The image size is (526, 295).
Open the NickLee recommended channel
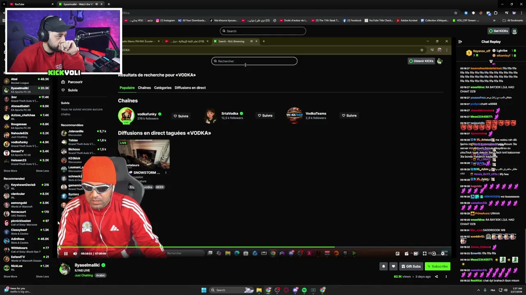pyautogui.click(x=26, y=268)
